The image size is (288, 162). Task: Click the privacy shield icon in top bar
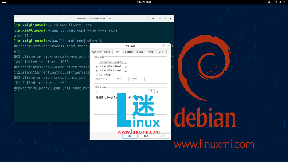[x=276, y=2]
